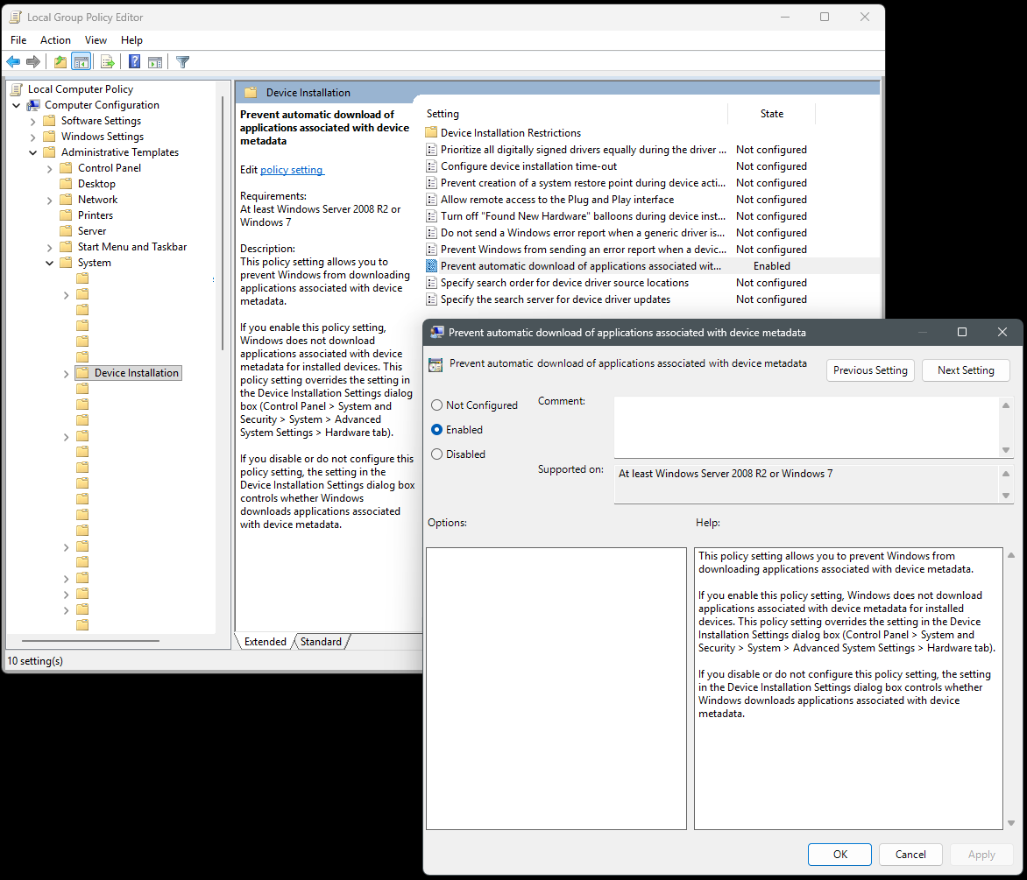Viewport: 1027px width, 880px height.
Task: Click the Previous Setting button
Action: 870,370
